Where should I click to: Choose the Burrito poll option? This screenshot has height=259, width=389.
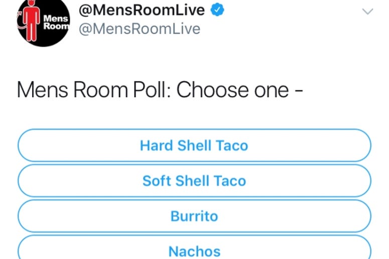pyautogui.click(x=194, y=216)
